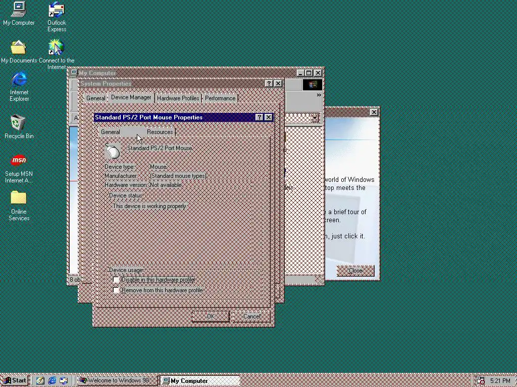Open the Recycle Bin icon
Screen dimensions: 517x387
pos(19,126)
